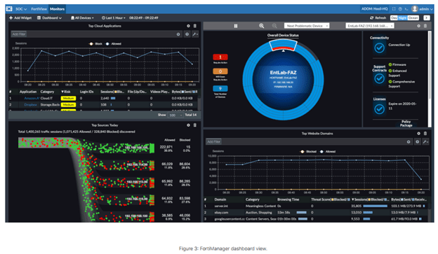Open the Show 100 rows dropdown
The image size is (438, 254).
[x=175, y=115]
